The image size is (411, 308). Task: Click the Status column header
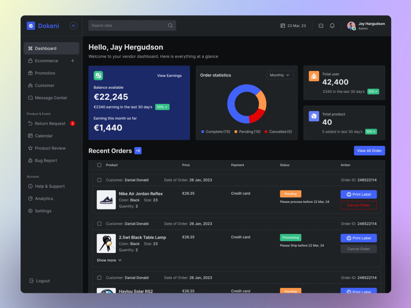(x=285, y=165)
